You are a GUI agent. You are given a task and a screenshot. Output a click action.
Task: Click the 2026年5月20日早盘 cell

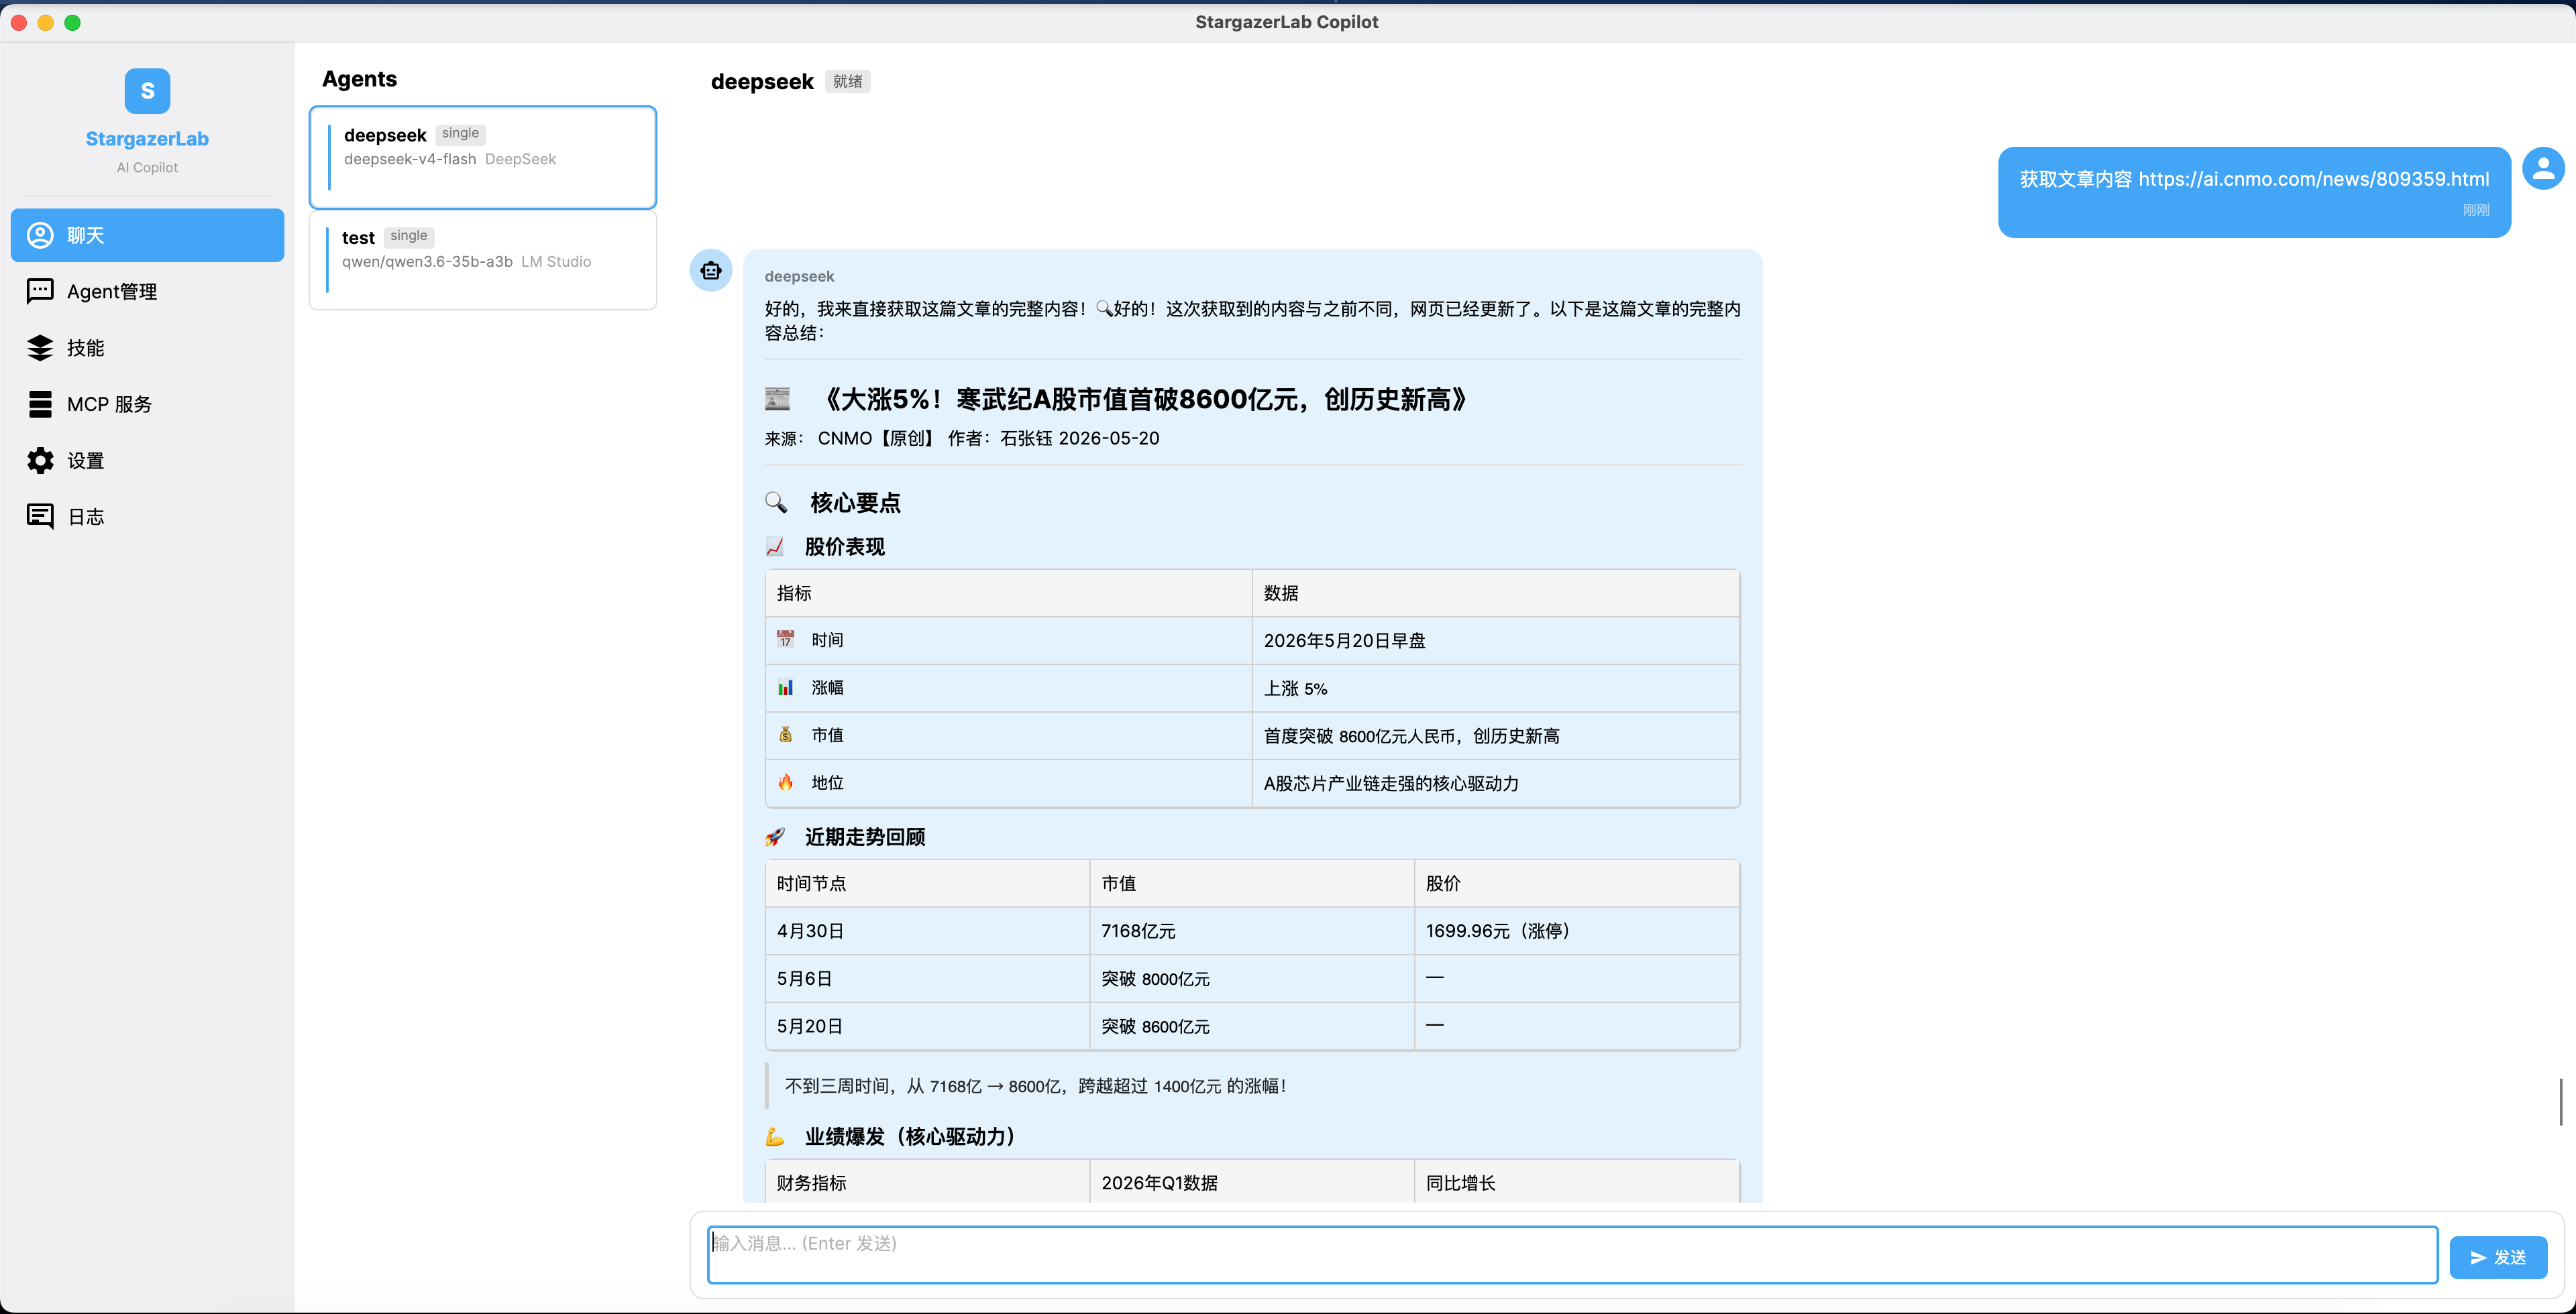[x=1495, y=640]
